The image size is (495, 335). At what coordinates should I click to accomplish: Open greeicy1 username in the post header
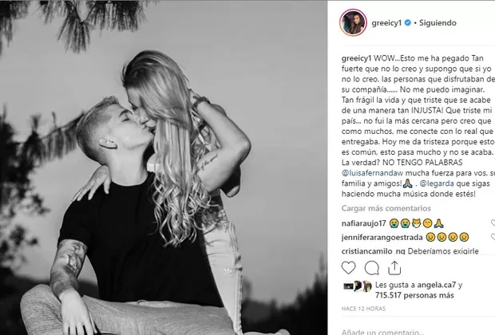[x=386, y=22]
